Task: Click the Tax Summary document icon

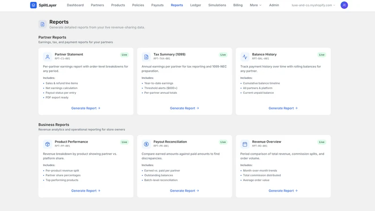Action: [x=146, y=57]
